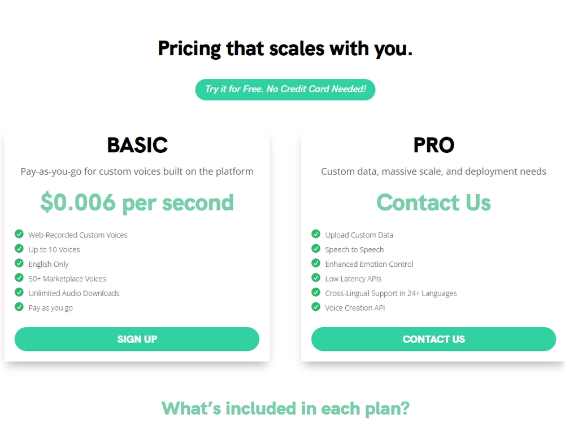
Task: Click the green Contact Us heading
Action: [433, 203]
